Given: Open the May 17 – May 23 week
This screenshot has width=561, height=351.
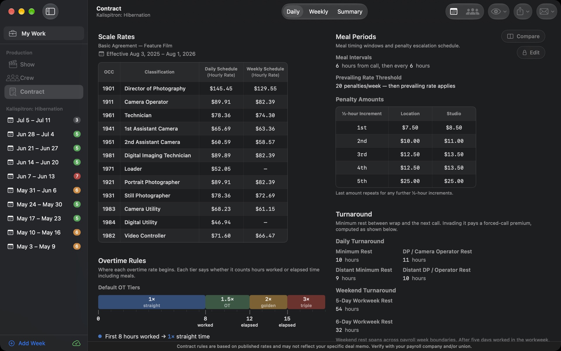Looking at the screenshot, I should pyautogui.click(x=44, y=218).
